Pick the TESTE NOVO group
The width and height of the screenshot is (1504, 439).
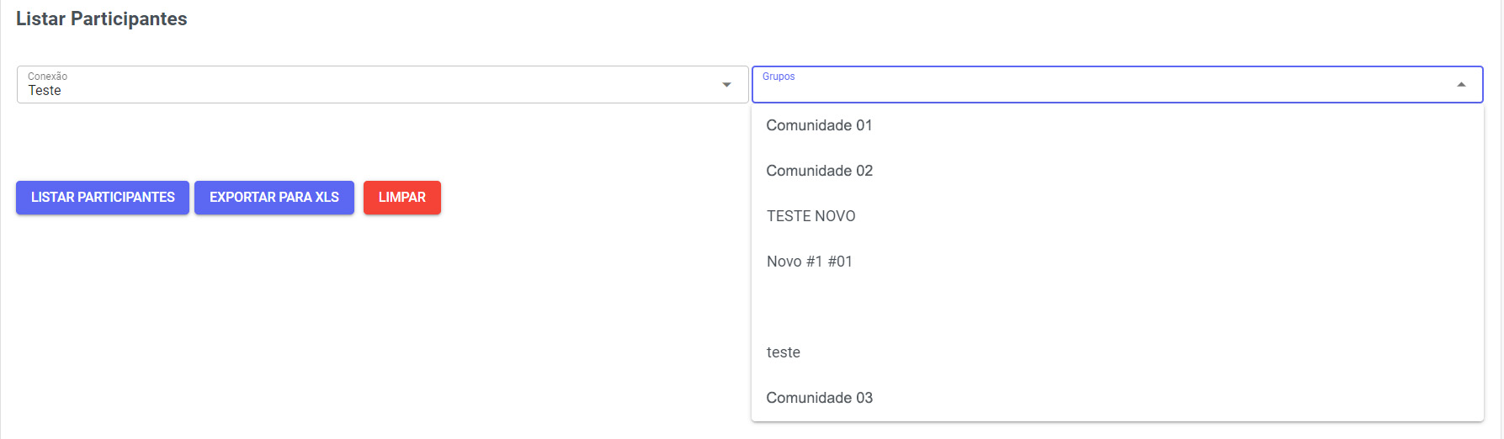(810, 216)
